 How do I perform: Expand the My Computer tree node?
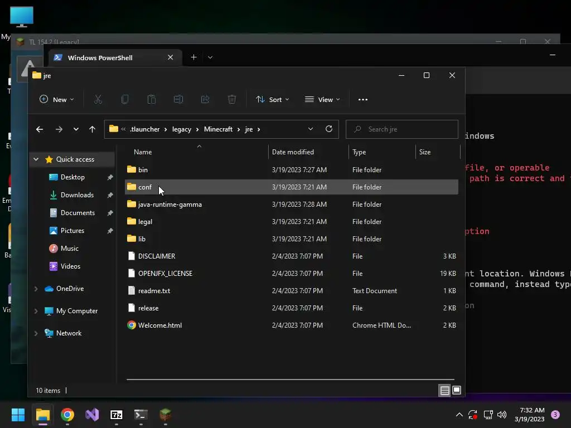point(36,311)
